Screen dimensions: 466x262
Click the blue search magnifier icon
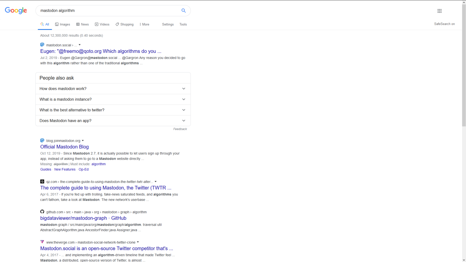183,11
